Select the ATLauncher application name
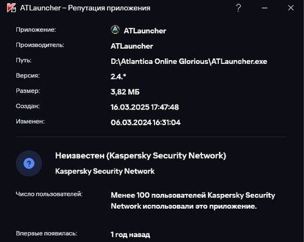This screenshot has height=242, width=304. (145, 31)
